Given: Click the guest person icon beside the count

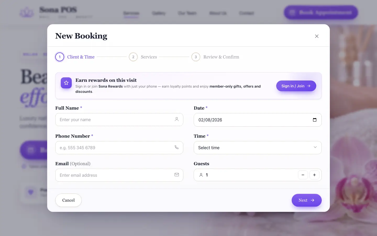Looking at the screenshot, I should point(201,175).
